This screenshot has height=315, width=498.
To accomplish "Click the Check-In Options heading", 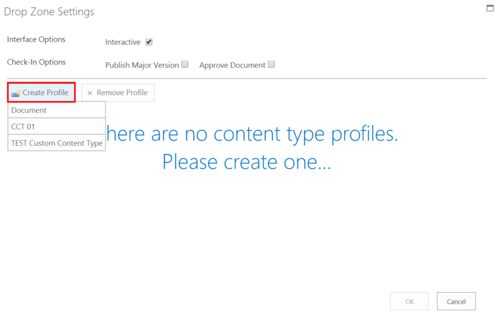I will click(36, 62).
